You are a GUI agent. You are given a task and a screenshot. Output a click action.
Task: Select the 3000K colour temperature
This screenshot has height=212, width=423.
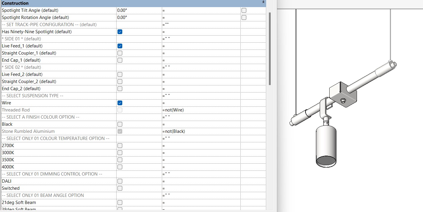[x=120, y=153]
